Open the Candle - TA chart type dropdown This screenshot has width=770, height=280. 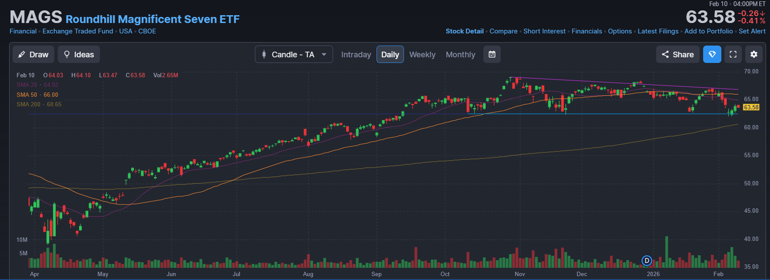pos(294,54)
